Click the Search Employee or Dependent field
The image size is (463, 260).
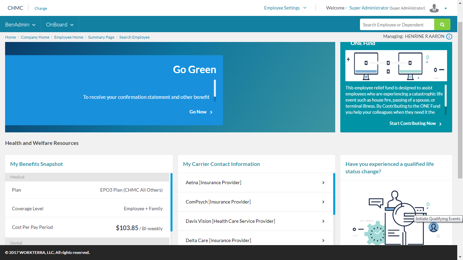(x=397, y=25)
